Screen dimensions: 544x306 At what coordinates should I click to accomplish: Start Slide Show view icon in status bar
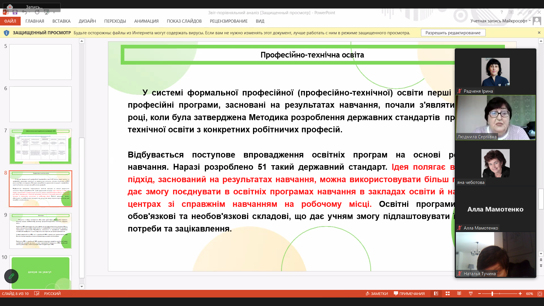(471, 294)
